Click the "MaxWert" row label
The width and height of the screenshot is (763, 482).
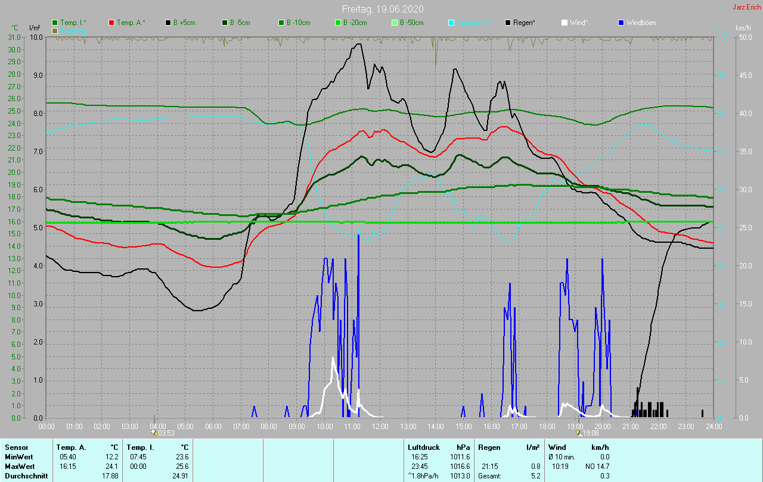click(20, 467)
